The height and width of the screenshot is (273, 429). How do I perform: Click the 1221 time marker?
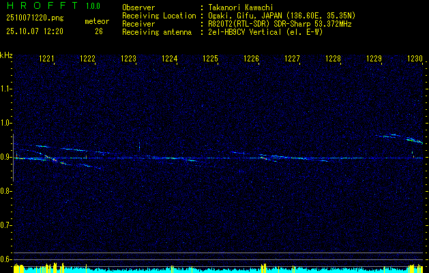(x=47, y=59)
